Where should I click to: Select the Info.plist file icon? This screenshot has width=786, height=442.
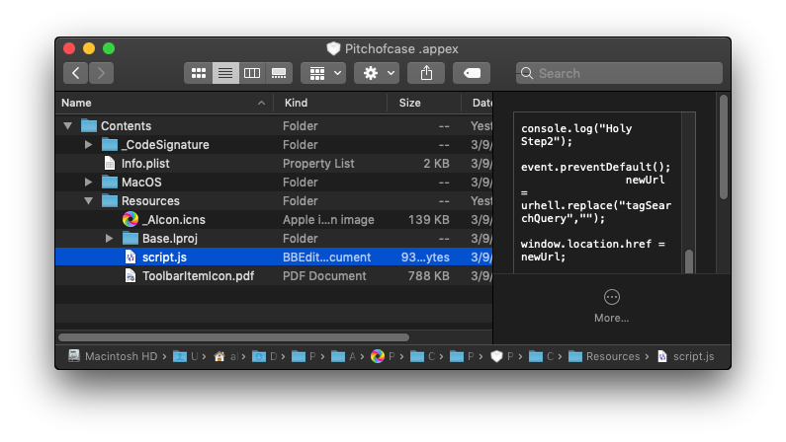(110, 164)
